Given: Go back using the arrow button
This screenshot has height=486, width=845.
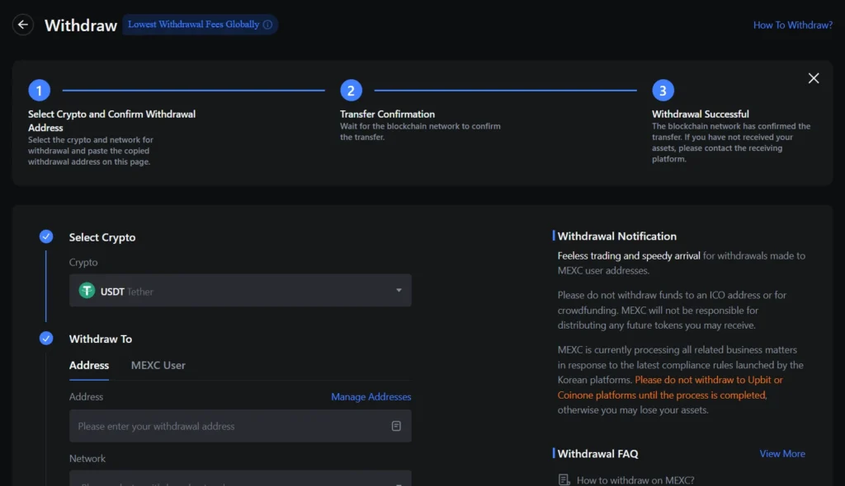Looking at the screenshot, I should 23,25.
